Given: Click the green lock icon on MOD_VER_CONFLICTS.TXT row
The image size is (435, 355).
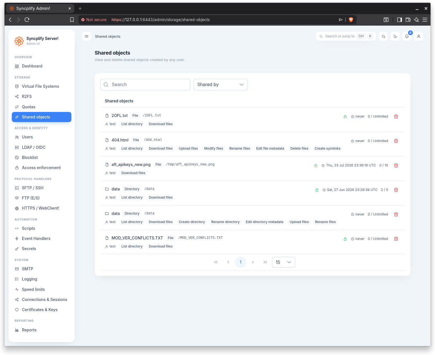Looking at the screenshot, I should point(345,239).
